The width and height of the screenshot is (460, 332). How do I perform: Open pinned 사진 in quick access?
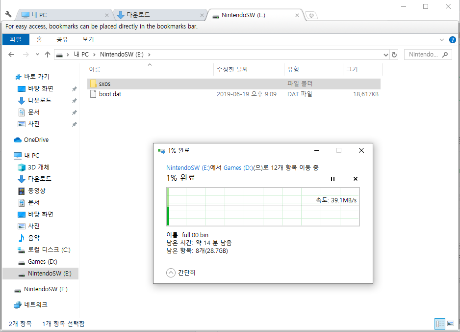point(33,124)
